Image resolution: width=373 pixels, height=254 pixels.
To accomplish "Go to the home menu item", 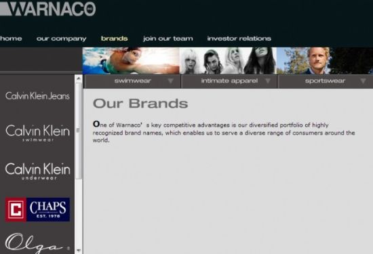I will [x=11, y=39].
